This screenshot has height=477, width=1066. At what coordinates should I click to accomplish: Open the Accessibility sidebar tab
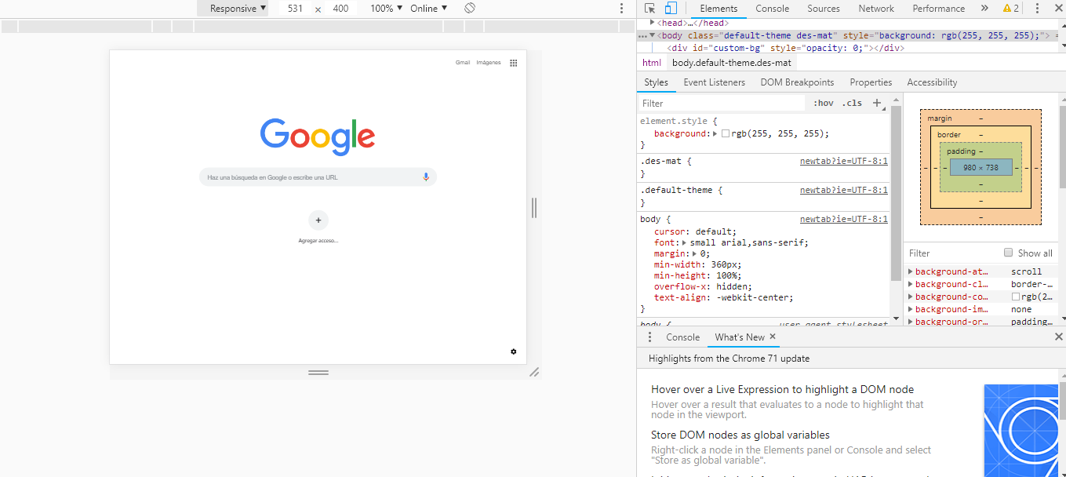[932, 82]
